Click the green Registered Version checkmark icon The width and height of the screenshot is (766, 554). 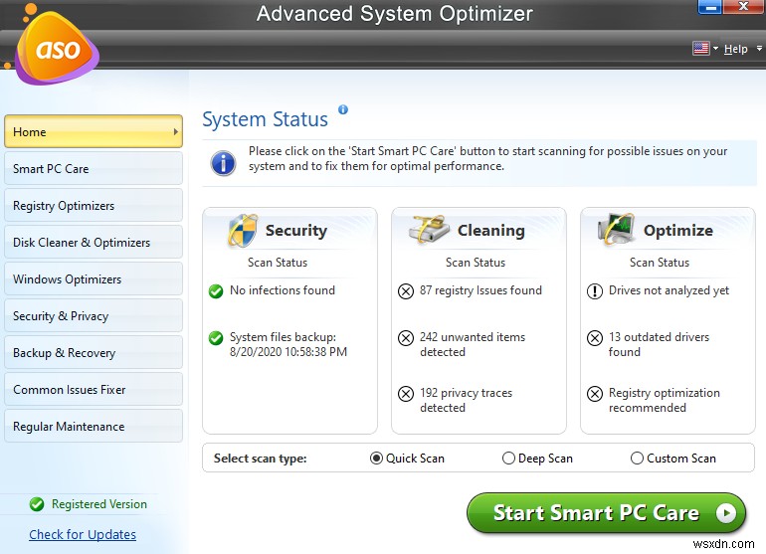pyautogui.click(x=37, y=504)
